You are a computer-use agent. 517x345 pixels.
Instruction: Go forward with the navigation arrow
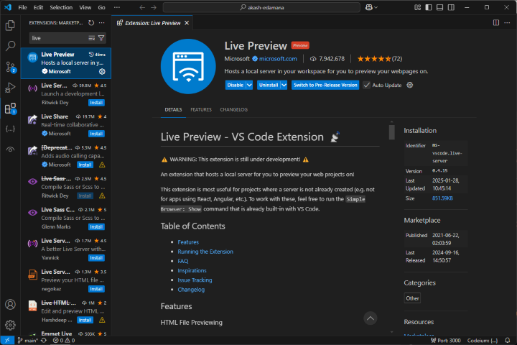coord(154,7)
